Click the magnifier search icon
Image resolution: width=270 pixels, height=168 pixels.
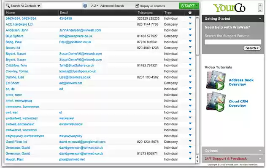tap(8, 5)
